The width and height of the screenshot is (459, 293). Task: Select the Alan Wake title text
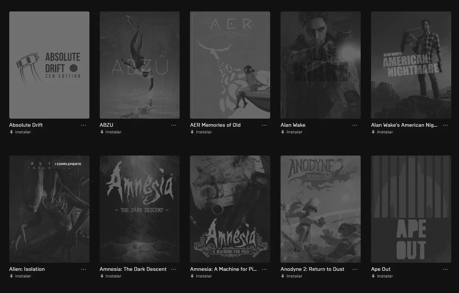tap(293, 125)
